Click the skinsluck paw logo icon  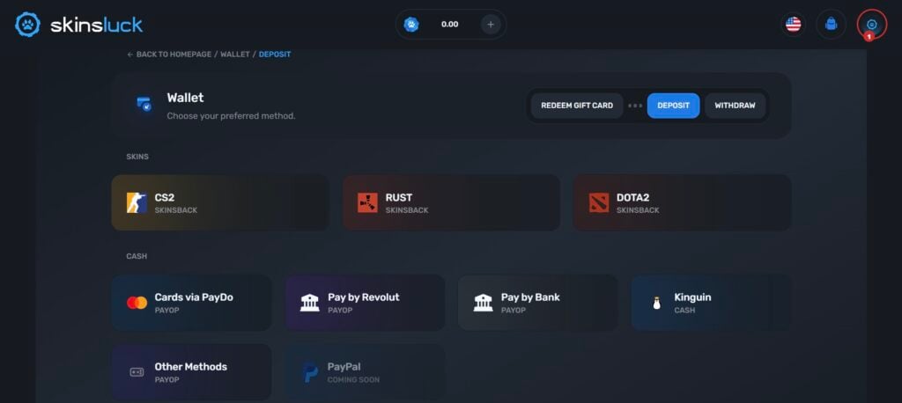point(27,25)
